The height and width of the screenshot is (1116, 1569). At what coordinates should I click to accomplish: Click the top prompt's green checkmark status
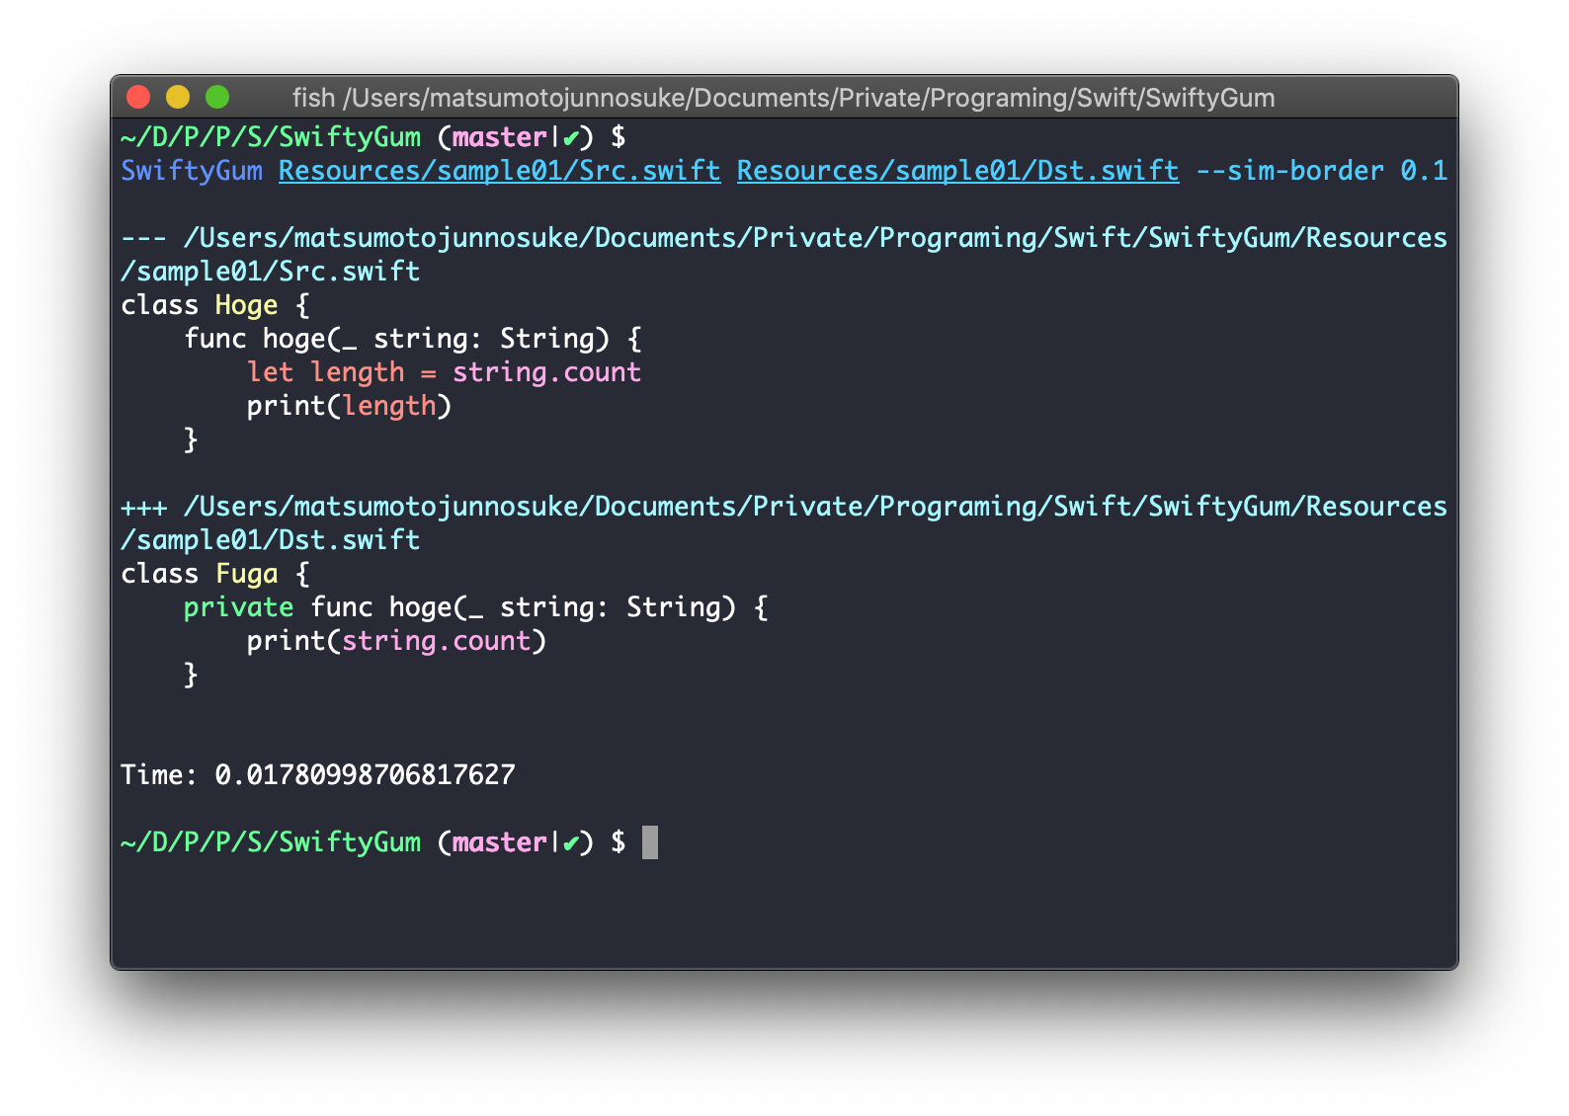[571, 137]
